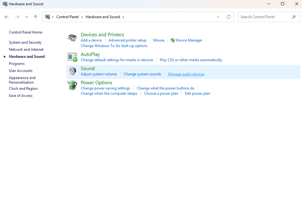The image size is (302, 206).
Task: Open Clock and Region category
Action: (23, 89)
